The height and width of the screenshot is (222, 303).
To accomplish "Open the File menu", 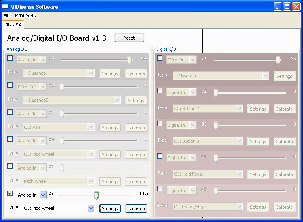I will pyautogui.click(x=7, y=16).
